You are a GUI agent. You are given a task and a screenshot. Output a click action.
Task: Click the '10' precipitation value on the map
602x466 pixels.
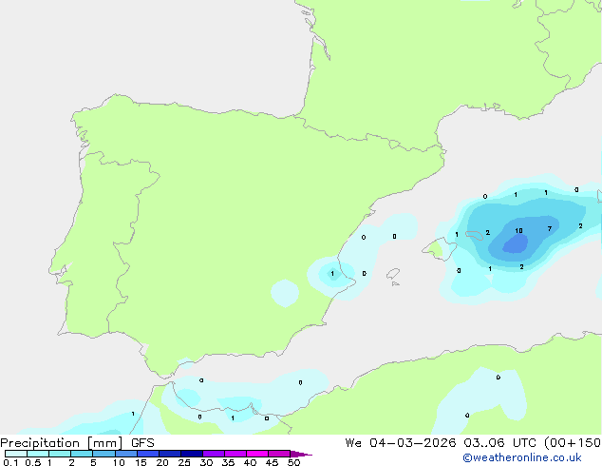(x=518, y=231)
